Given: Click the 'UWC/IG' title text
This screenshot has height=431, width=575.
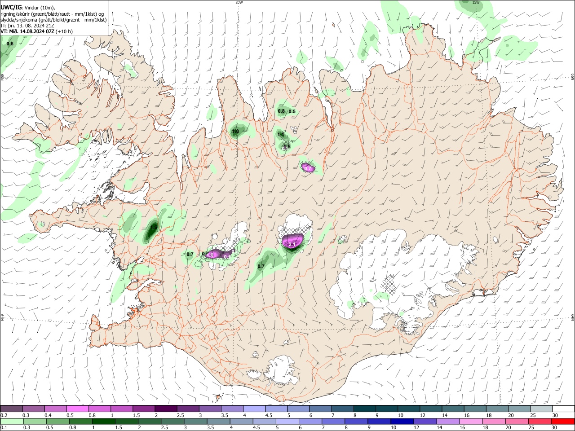Looking at the screenshot, I should (x=11, y=7).
